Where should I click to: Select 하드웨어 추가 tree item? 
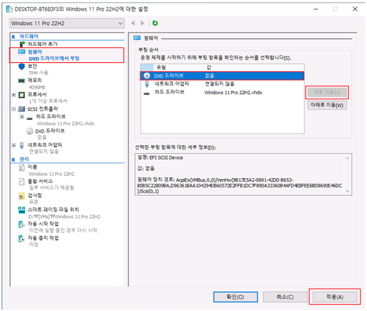click(x=43, y=44)
